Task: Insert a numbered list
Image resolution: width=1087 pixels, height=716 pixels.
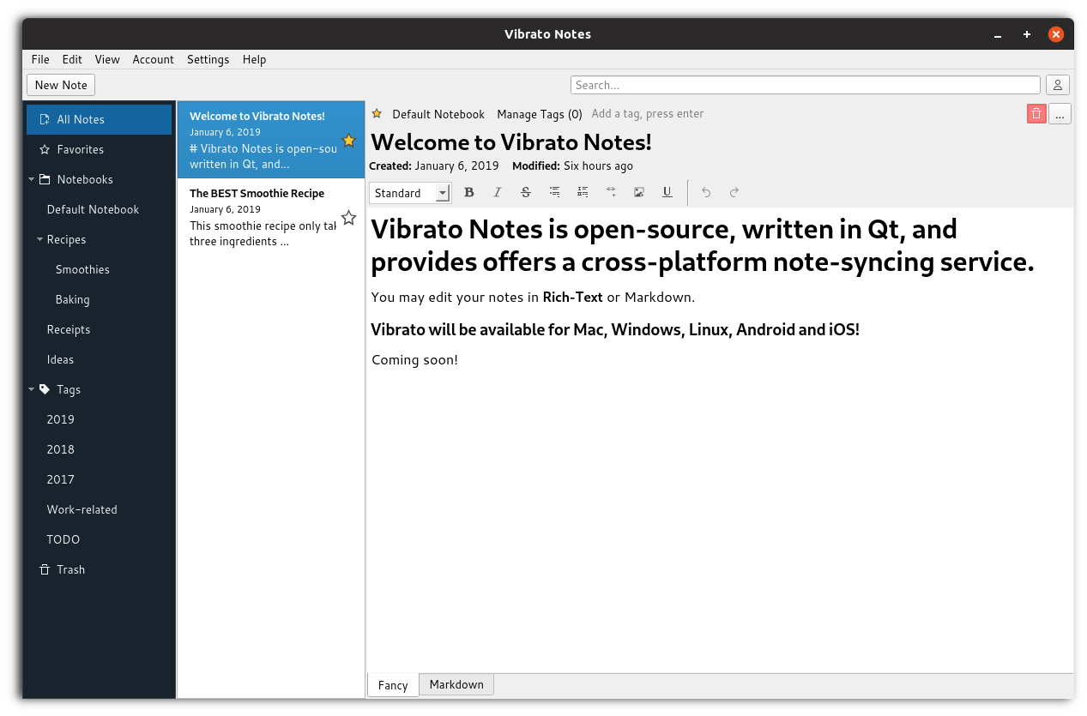Action: (583, 193)
